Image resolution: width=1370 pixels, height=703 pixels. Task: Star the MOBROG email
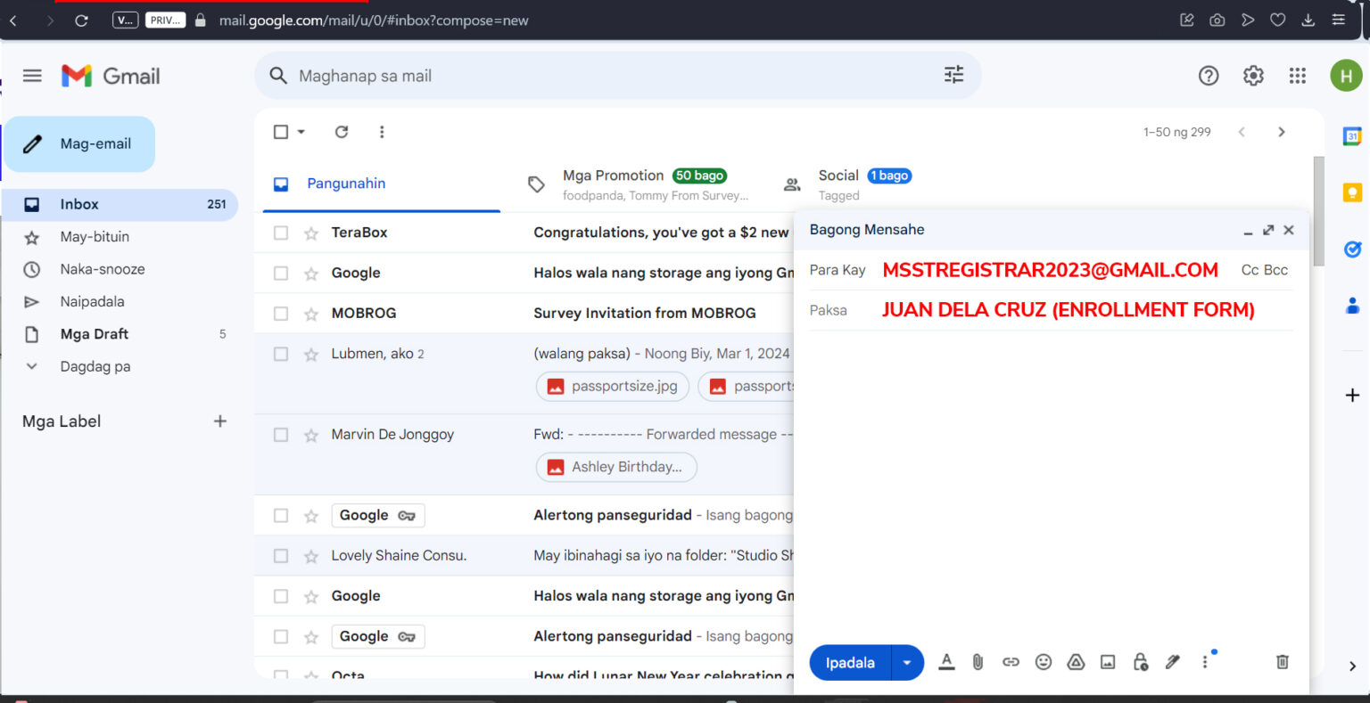click(x=311, y=314)
